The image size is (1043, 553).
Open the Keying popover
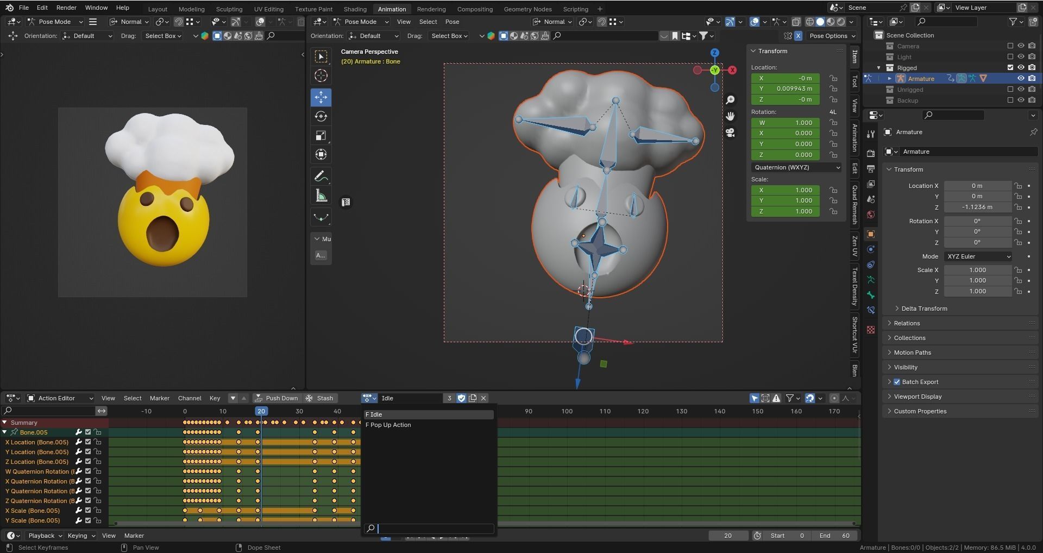point(81,536)
